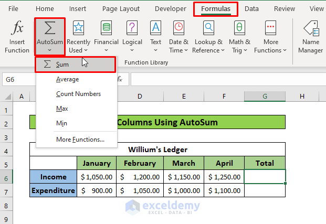The width and height of the screenshot is (326, 224).
Task: Click into the formula bar input
Action: click(228, 79)
